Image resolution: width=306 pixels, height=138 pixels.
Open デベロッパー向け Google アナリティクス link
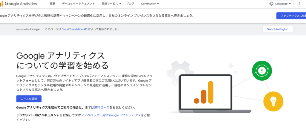(112, 115)
